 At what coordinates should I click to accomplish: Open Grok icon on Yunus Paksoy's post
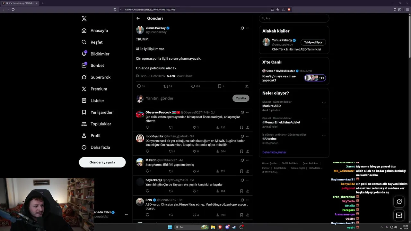(x=242, y=28)
